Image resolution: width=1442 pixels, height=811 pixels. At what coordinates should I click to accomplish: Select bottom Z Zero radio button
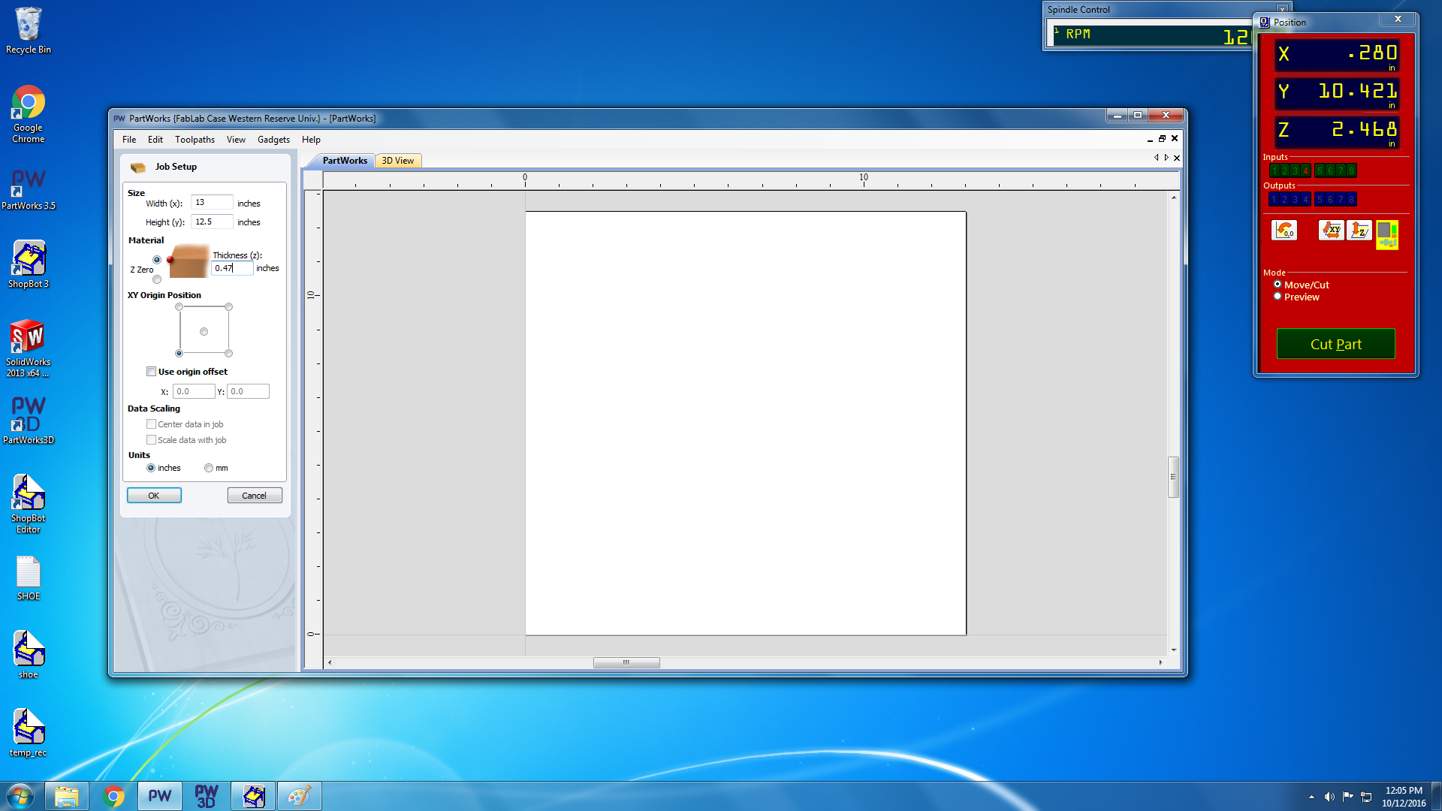(x=157, y=279)
